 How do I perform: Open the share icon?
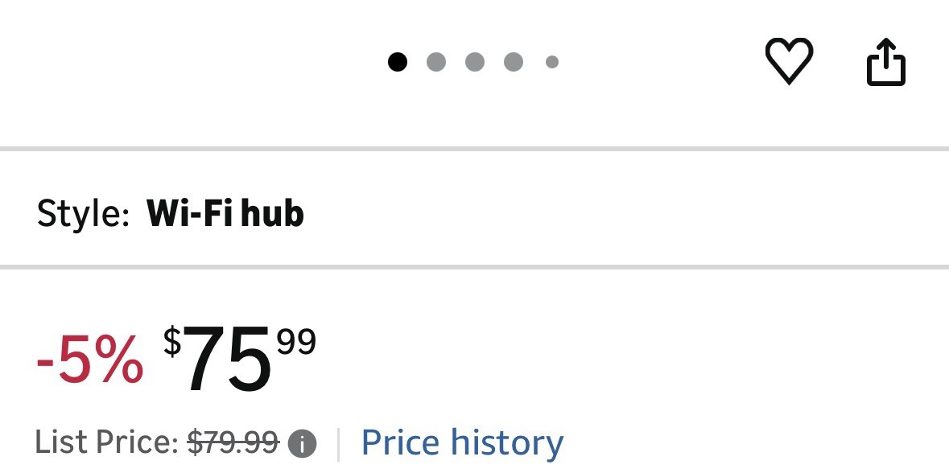pos(886,62)
